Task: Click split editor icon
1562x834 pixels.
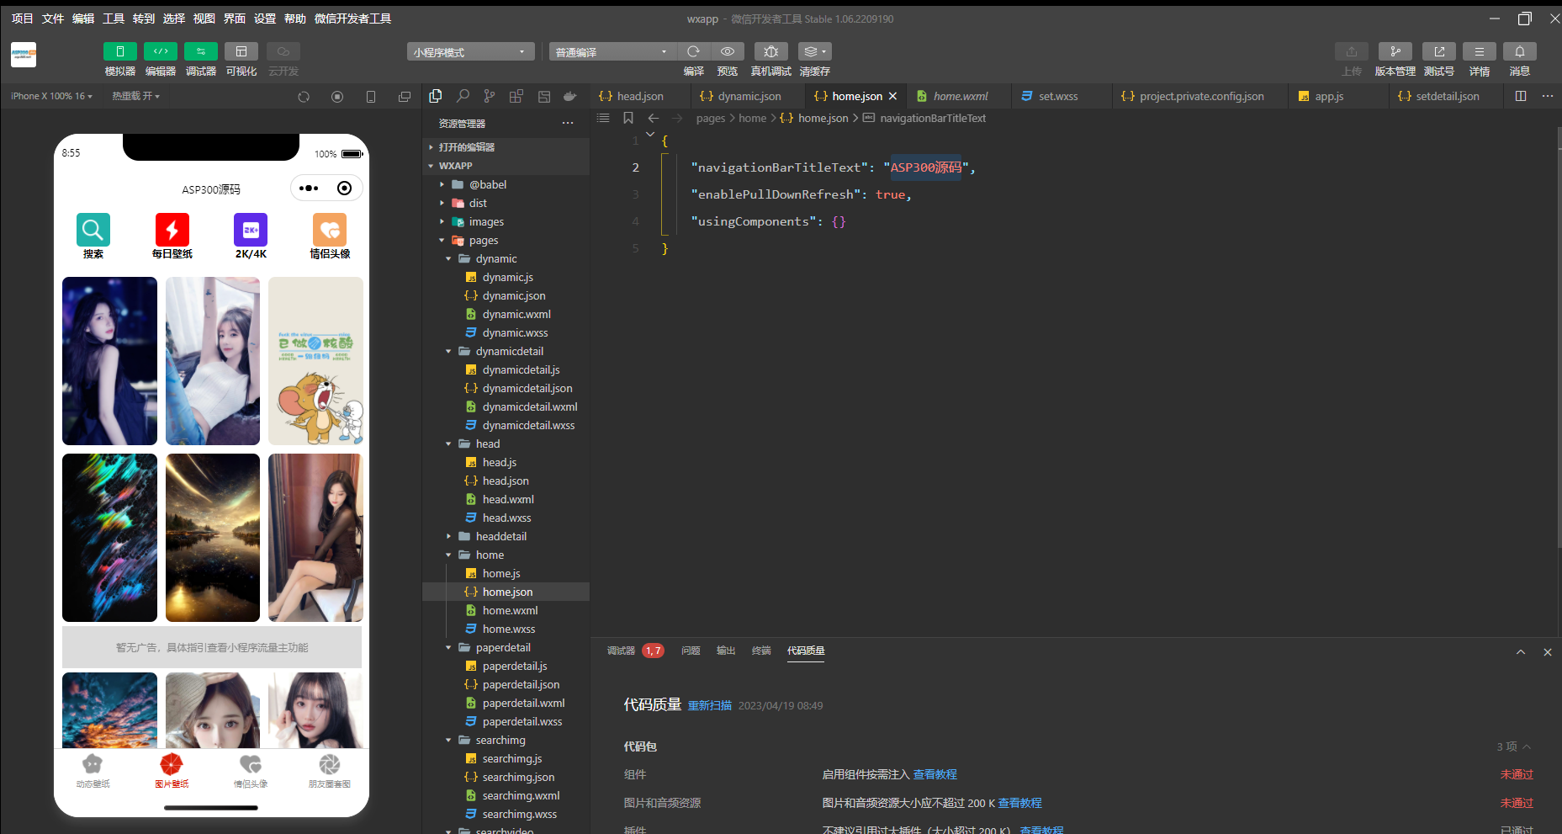Action: [x=1521, y=97]
